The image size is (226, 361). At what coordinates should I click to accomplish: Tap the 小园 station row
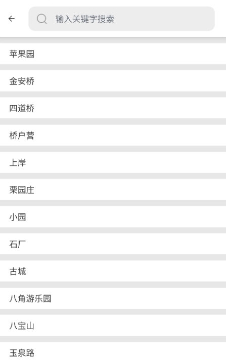[x=113, y=216]
